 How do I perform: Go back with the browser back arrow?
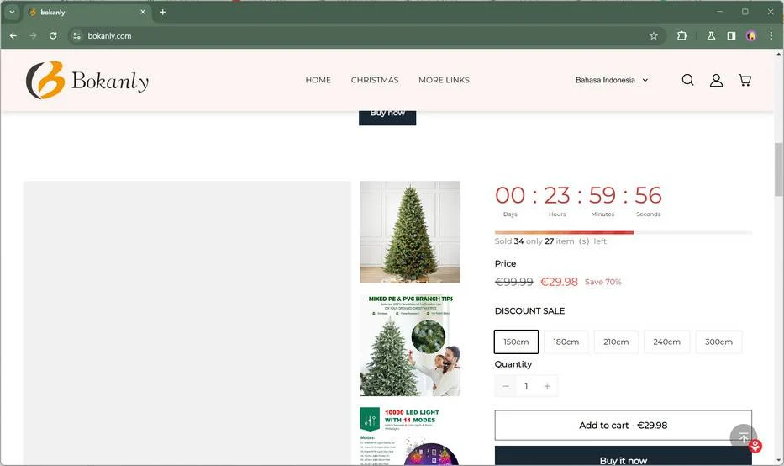13,36
